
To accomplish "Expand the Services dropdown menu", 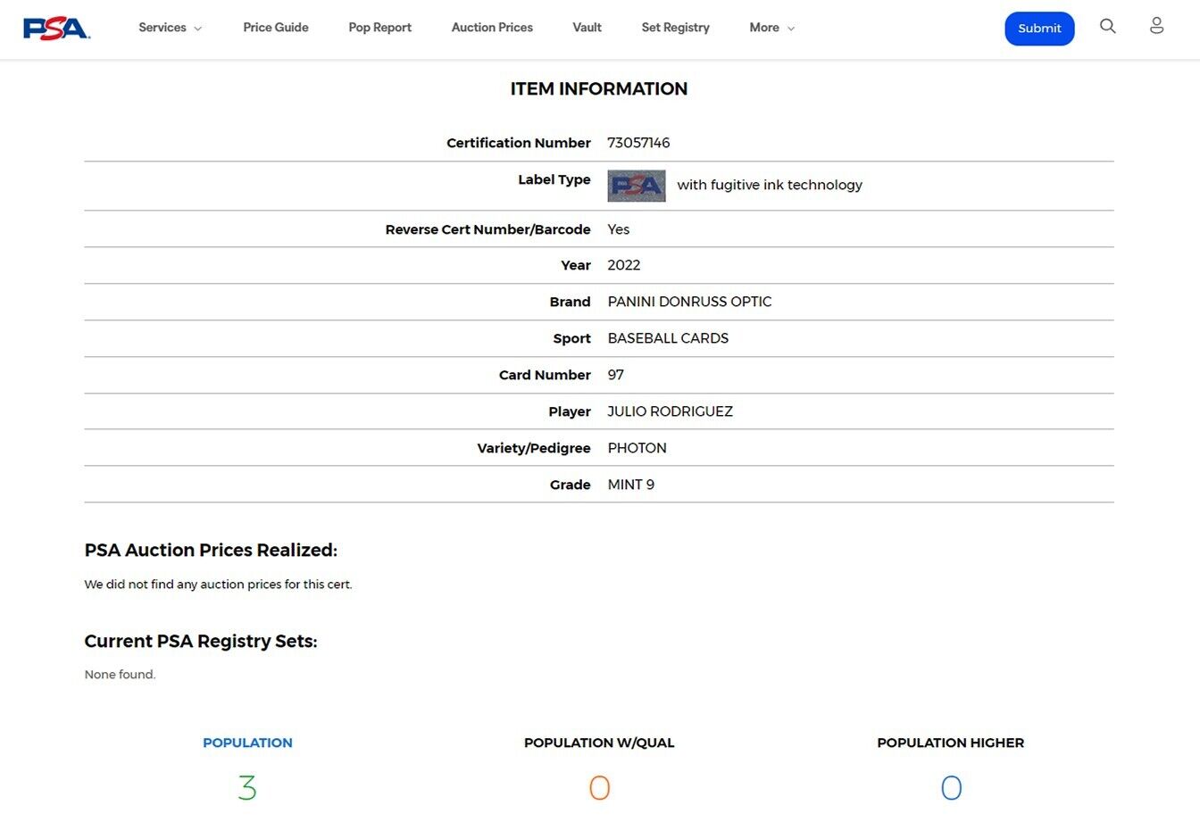I will click(x=170, y=28).
